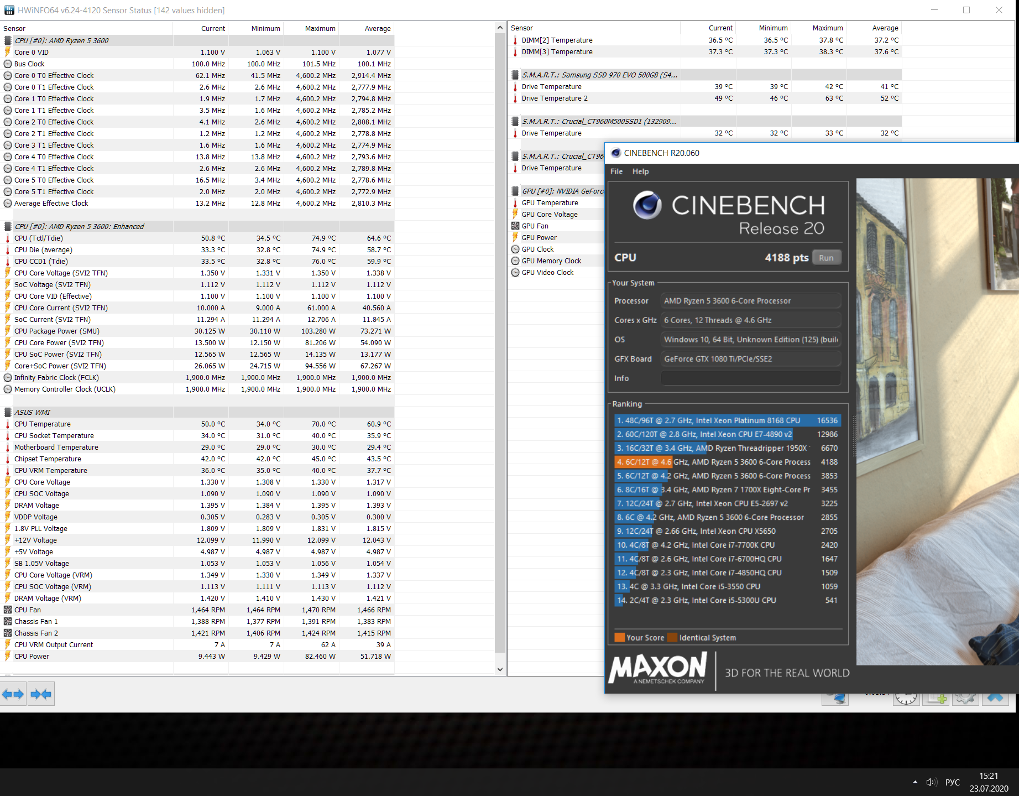Viewport: 1019px width, 796px height.
Task: Select ranking row Intel Core i5-5300U CPU
Action: pos(728,601)
